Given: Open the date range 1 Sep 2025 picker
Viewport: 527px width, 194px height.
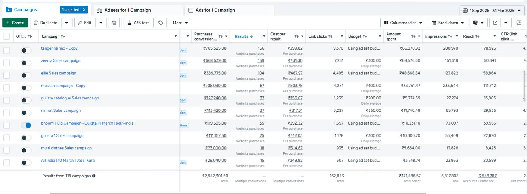Looking at the screenshot, I should coord(492,10).
